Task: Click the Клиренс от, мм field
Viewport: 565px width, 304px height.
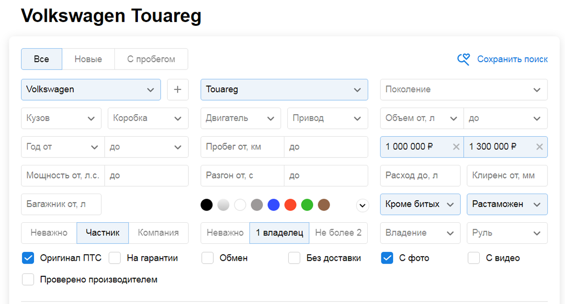Action: [507, 176]
